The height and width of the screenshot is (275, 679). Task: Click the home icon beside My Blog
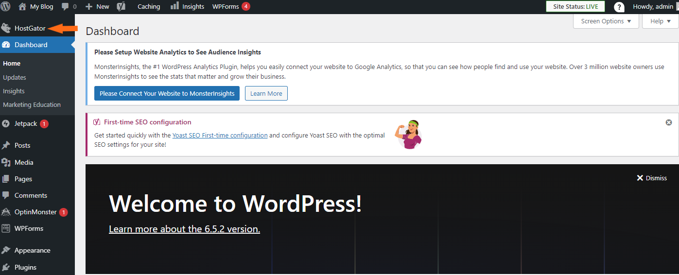(22, 7)
